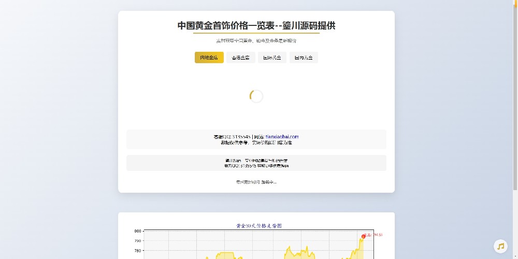The image size is (518, 259).
Task: Click the 数据仅供参考 disclaimer text
Action: [x=256, y=143]
